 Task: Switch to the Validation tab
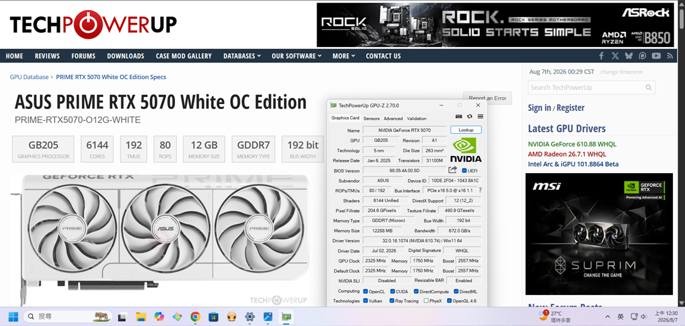[416, 119]
